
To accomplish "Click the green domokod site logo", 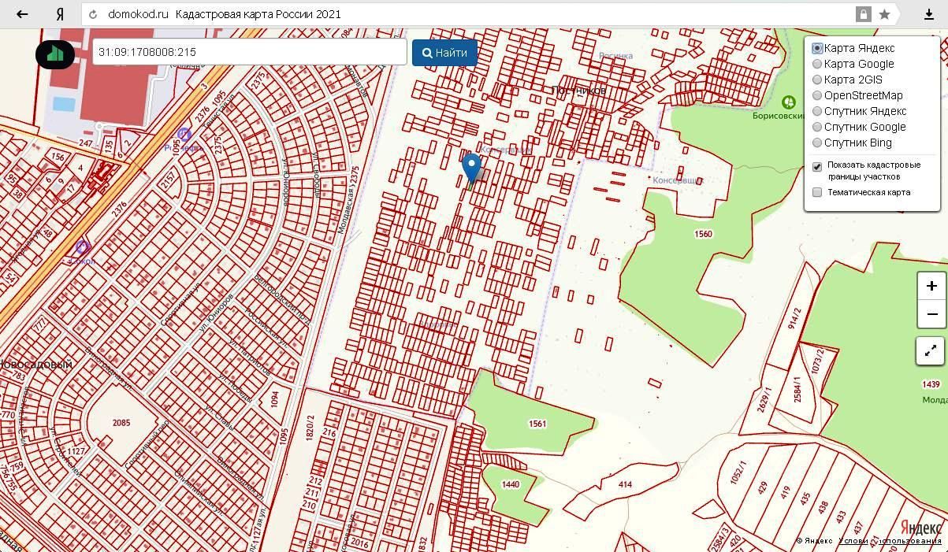I will tap(55, 54).
